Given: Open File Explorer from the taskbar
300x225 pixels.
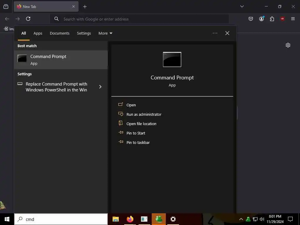Looking at the screenshot, I should (115, 219).
